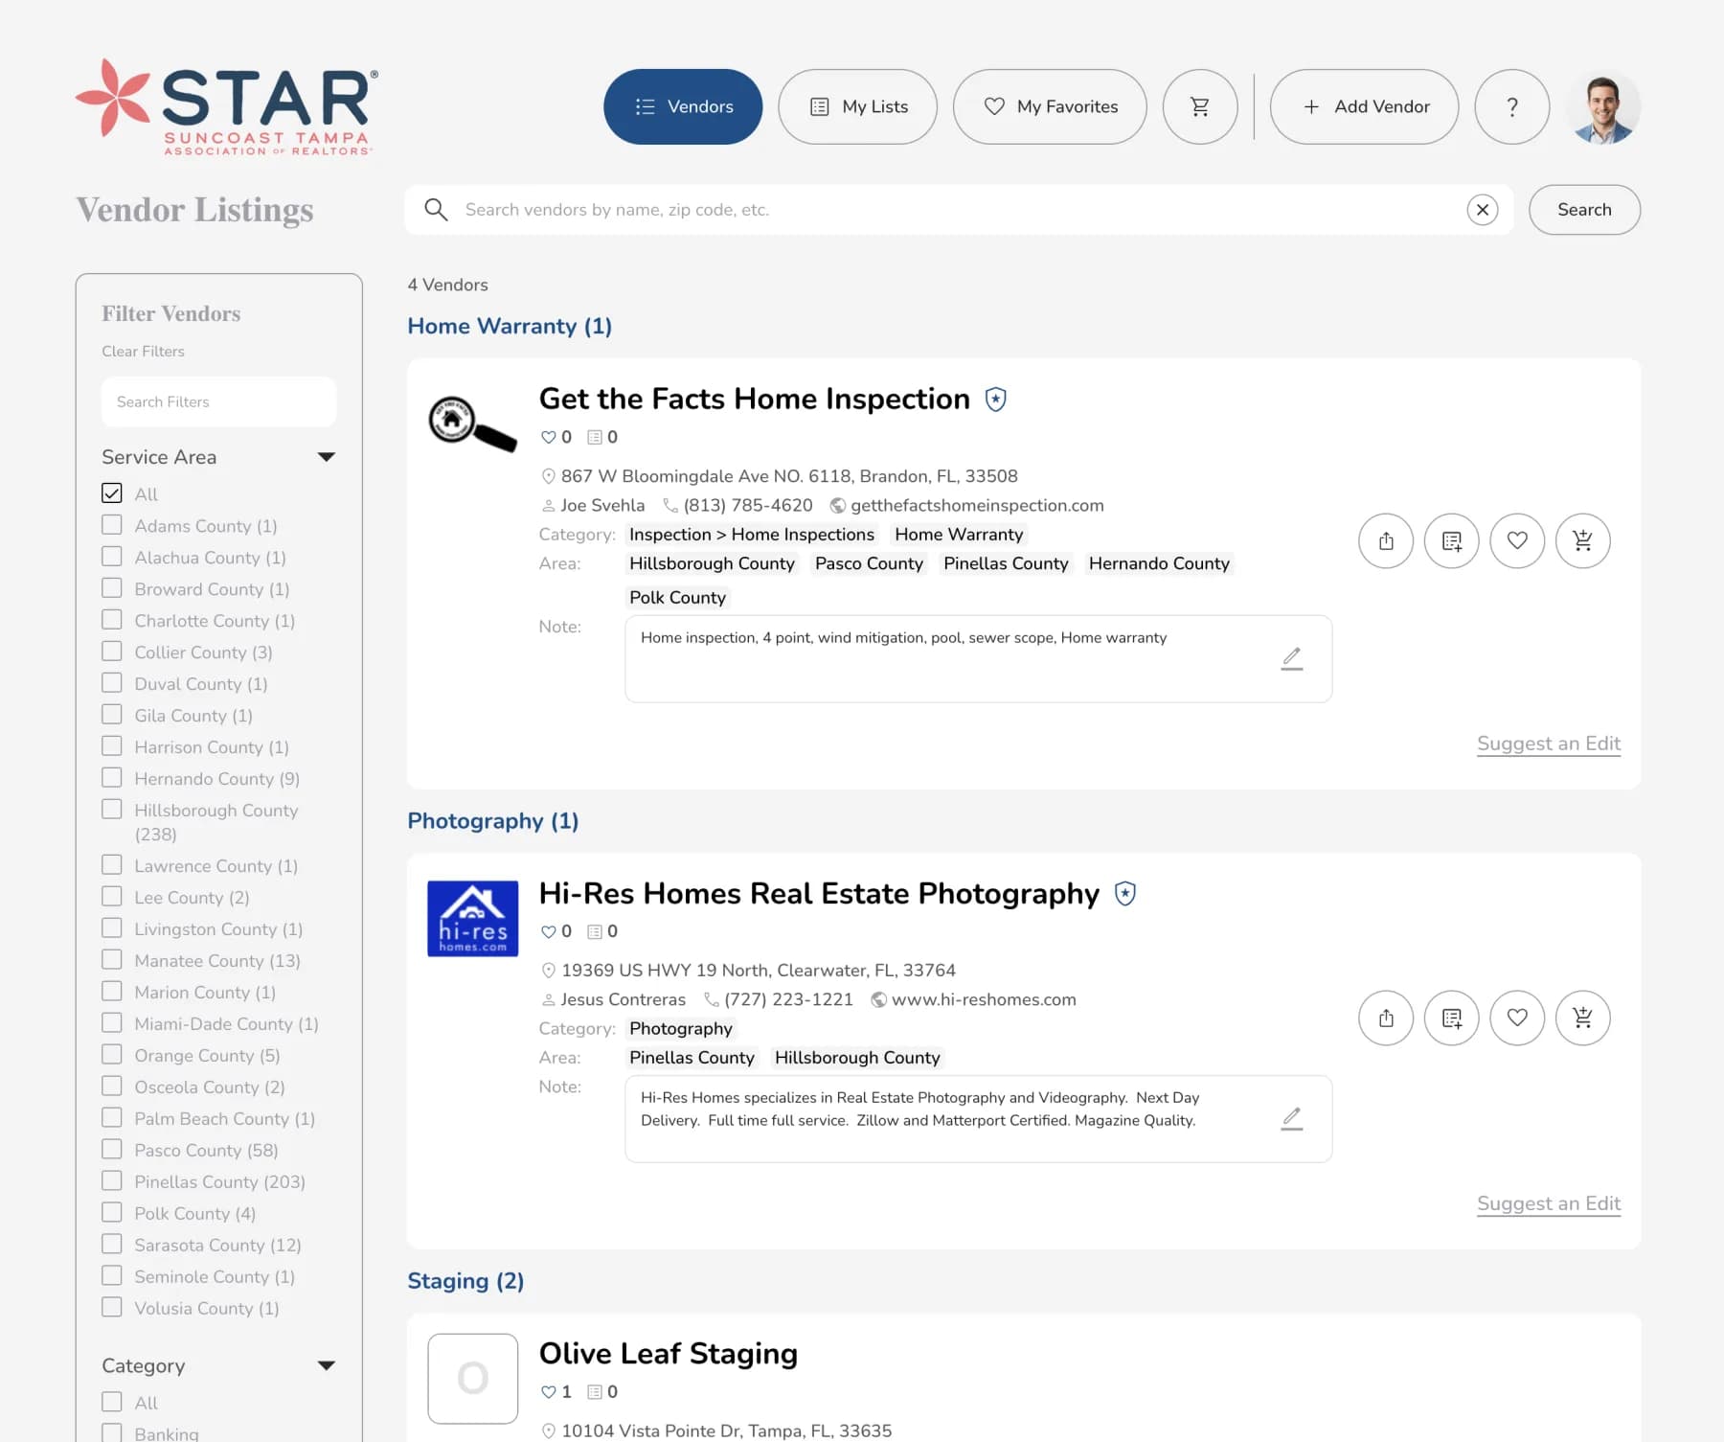Go to STAR Suncoast Tampa logo home
This screenshot has width=1724, height=1442.
[226, 107]
